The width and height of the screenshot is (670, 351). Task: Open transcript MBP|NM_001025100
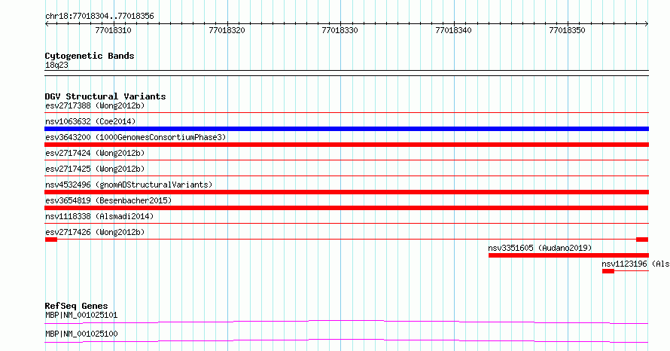click(x=81, y=334)
